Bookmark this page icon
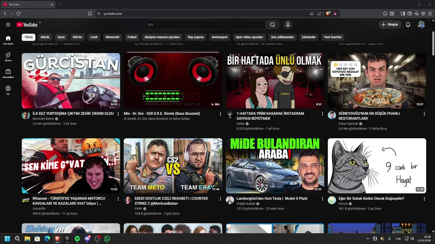The image size is (435, 244). coord(90,14)
